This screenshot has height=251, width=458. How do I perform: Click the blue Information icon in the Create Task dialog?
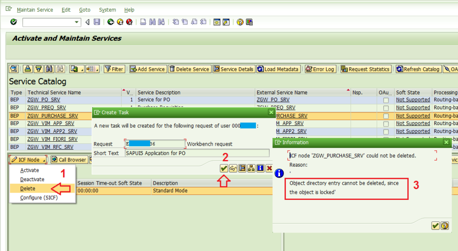[260, 168]
